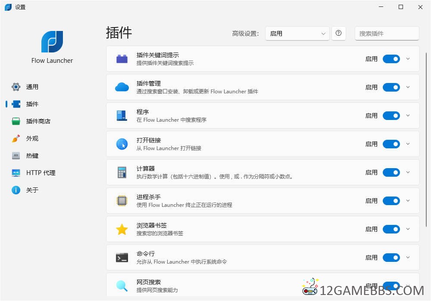
Task: Click the purple brick icon of 插件关键词提示
Action: pos(122,59)
